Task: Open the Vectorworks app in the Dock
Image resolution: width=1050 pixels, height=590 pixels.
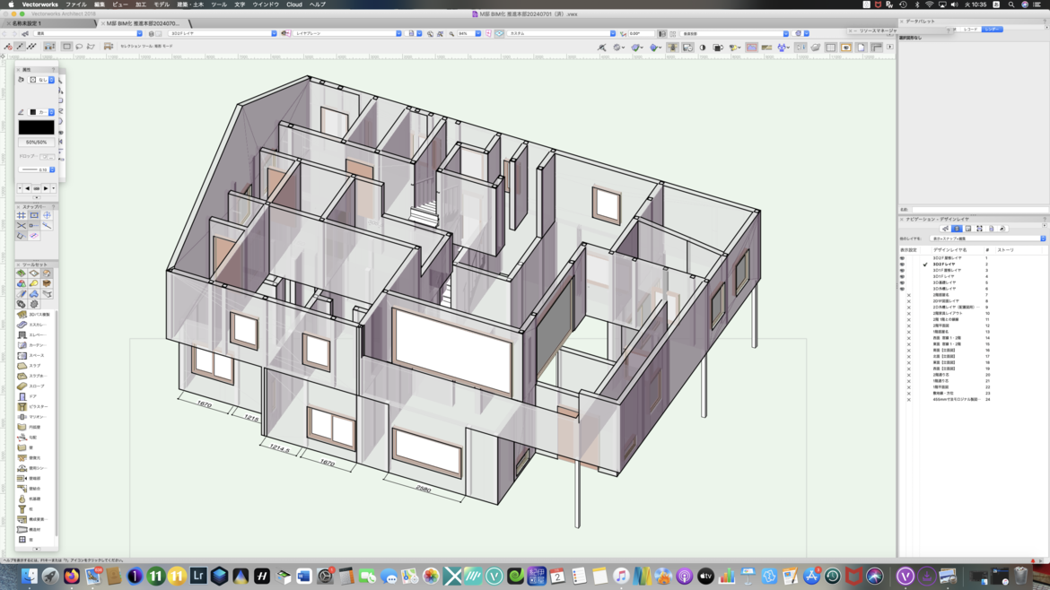Action: pyautogui.click(x=905, y=577)
